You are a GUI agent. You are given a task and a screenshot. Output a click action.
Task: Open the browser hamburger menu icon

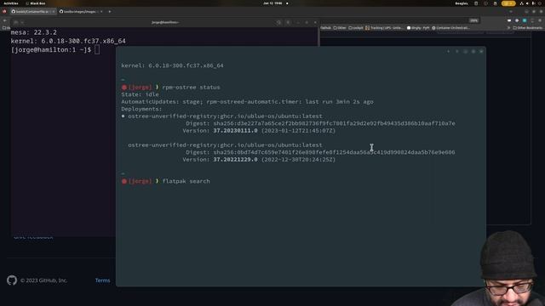pos(540,20)
